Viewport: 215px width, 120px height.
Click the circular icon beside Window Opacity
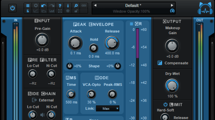tap(172, 11)
